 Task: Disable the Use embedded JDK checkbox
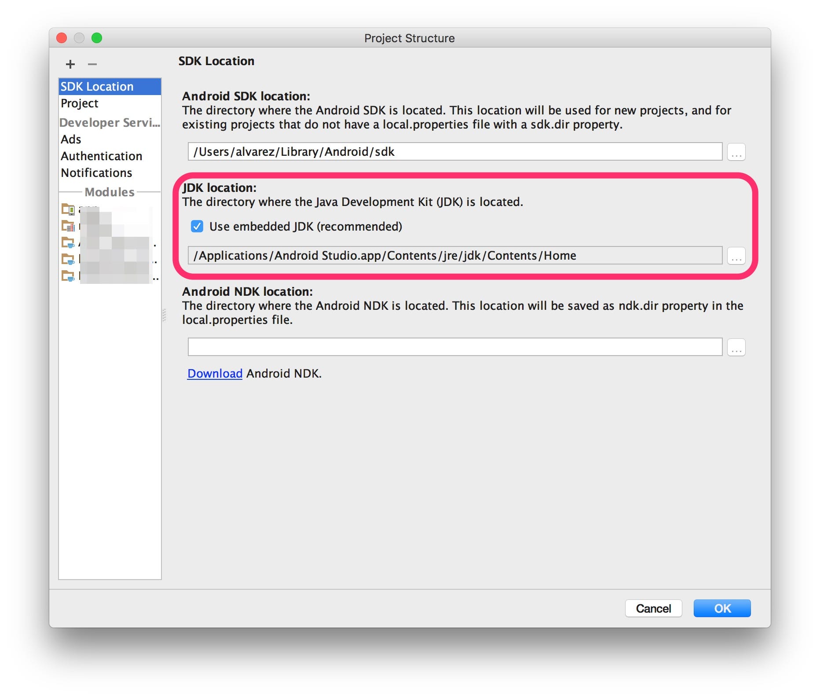click(x=197, y=226)
